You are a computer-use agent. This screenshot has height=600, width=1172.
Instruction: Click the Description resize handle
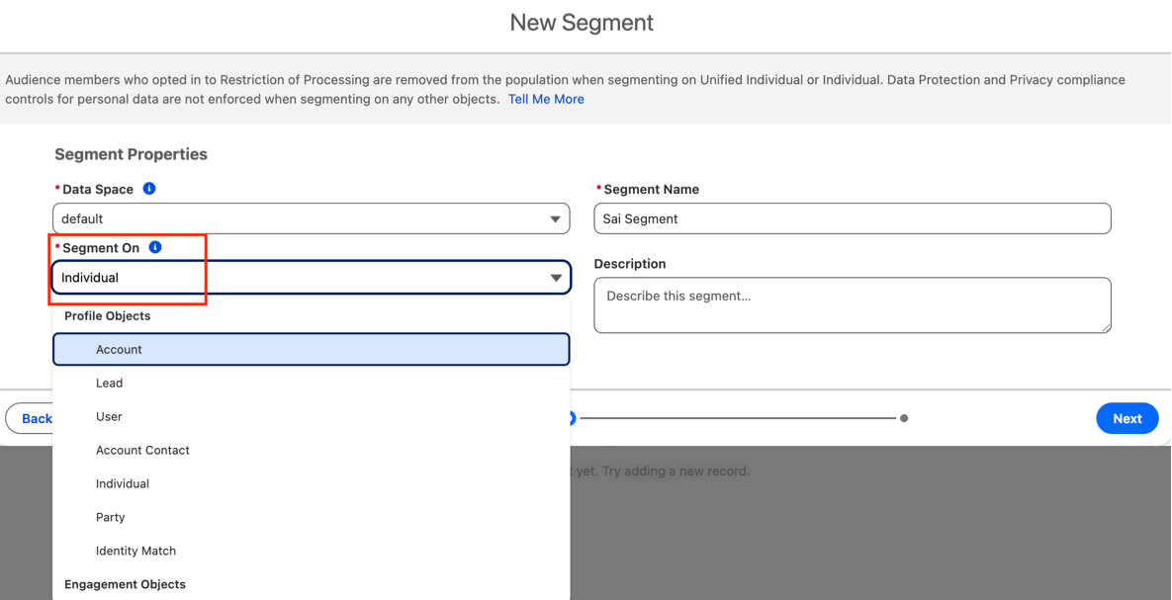click(x=1105, y=326)
